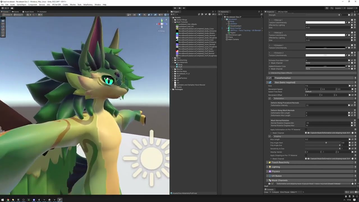Open Undo History icon in top toolbar
The image size is (359, 202).
(x=327, y=8)
